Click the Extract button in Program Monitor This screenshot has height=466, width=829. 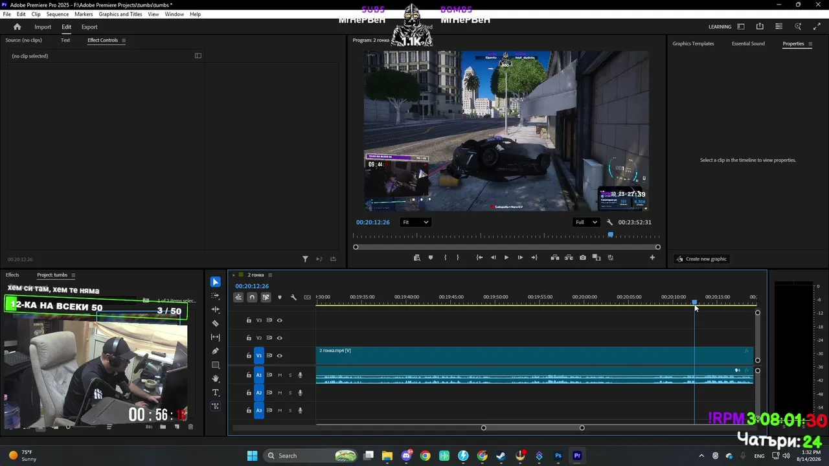click(x=569, y=258)
